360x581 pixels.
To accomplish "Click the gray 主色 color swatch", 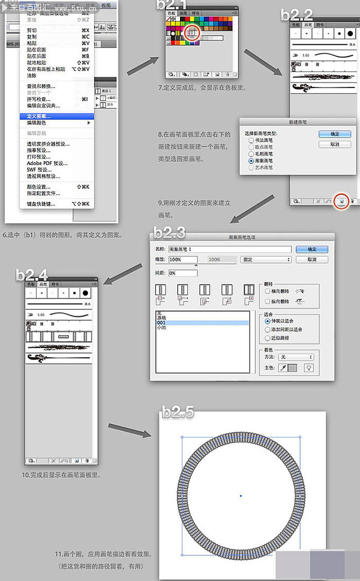I will (x=292, y=367).
